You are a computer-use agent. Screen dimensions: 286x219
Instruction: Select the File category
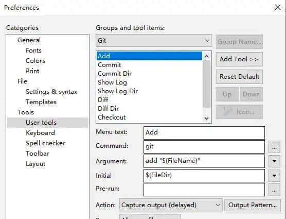[x=22, y=81]
